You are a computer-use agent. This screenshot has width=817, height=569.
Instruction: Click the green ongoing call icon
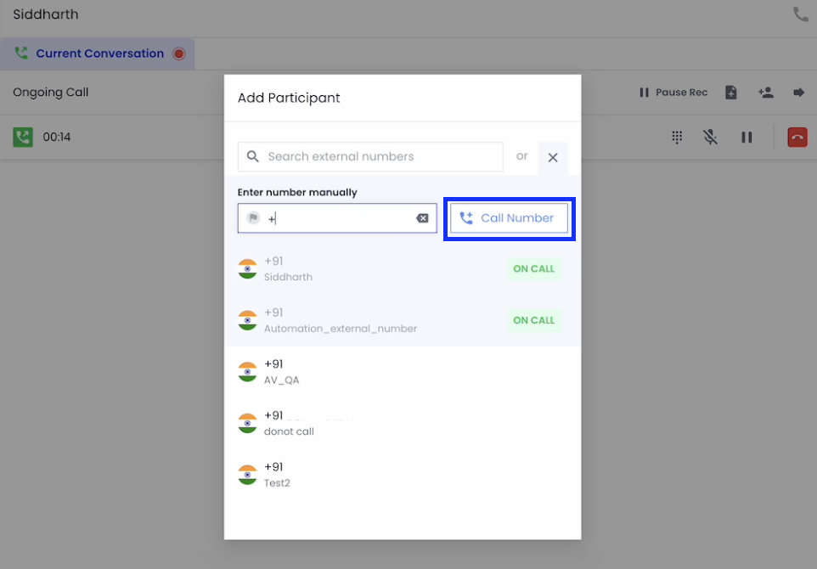point(23,137)
